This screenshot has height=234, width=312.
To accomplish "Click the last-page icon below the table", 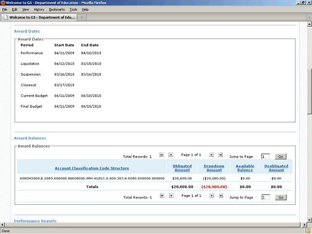I will tap(221, 195).
